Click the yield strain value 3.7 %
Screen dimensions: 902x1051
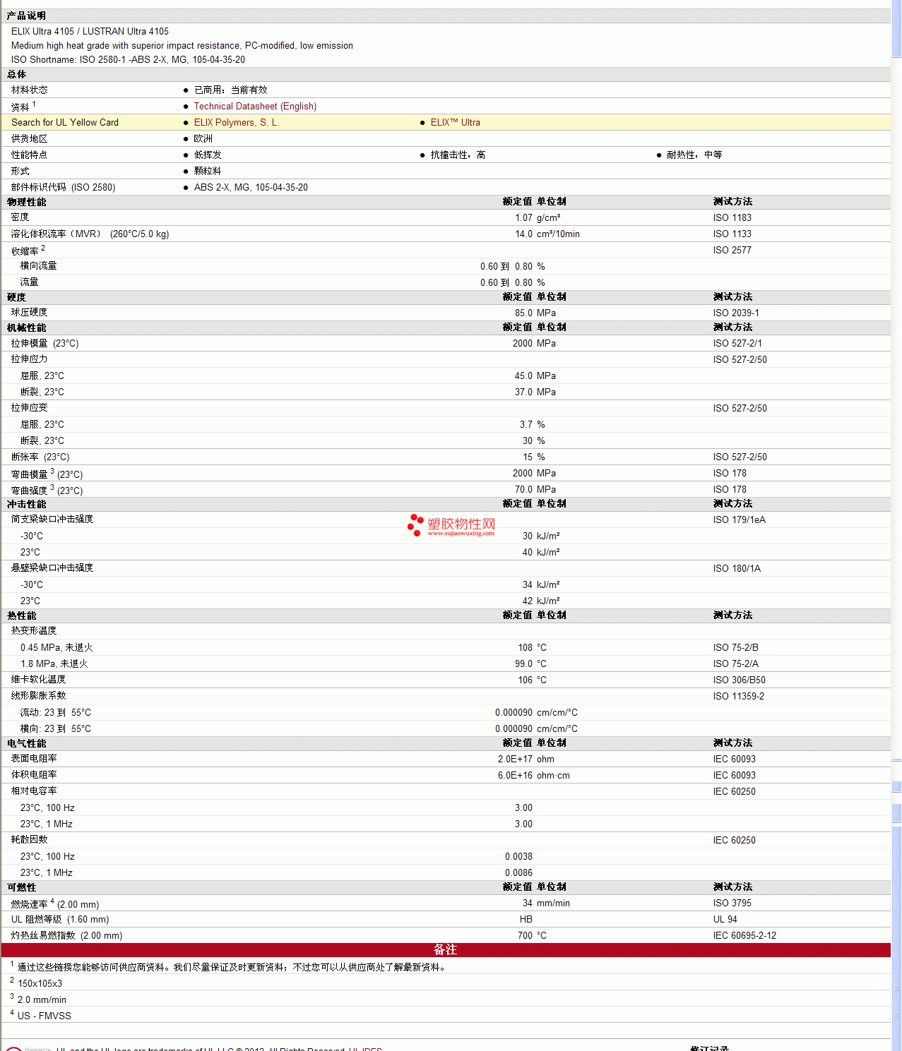point(533,424)
